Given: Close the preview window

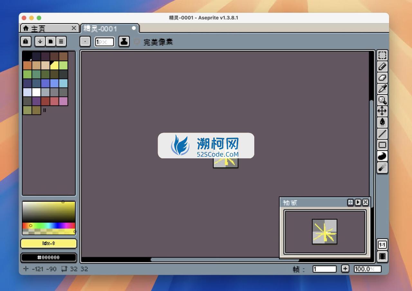Looking at the screenshot, I should [365, 202].
